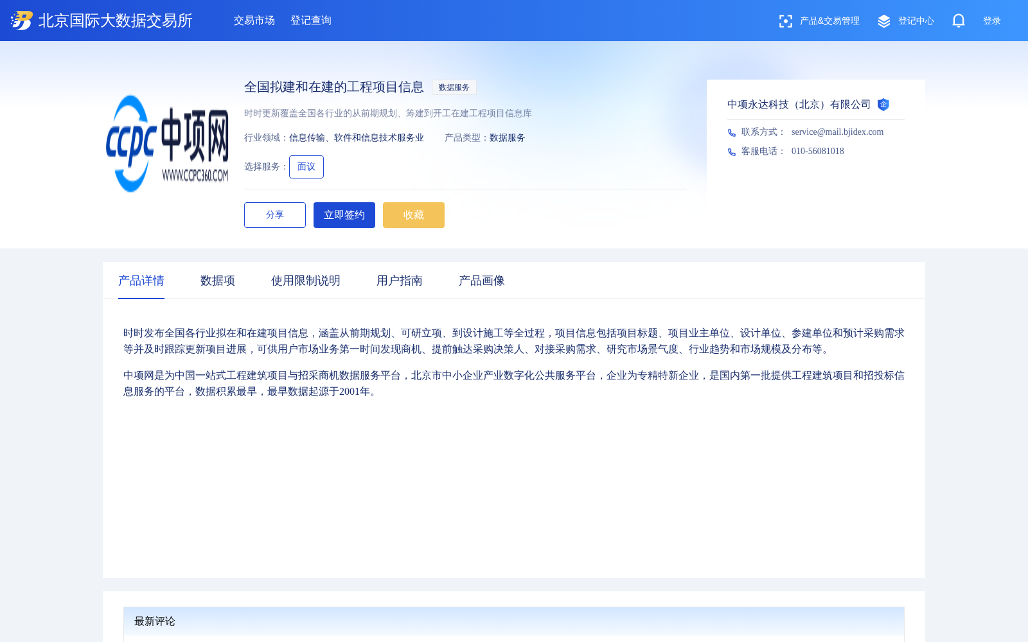This screenshot has width=1028, height=642.
Task: Switch to the 产品详情 tab
Action: [141, 281]
